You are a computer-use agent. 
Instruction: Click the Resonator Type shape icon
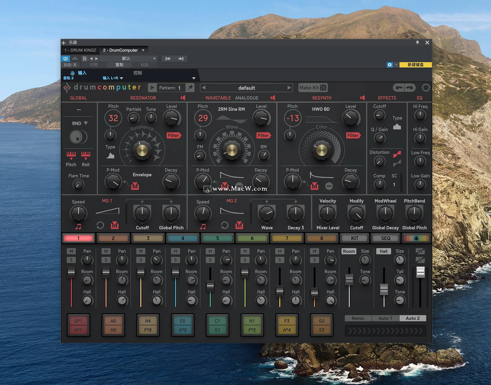[110, 156]
